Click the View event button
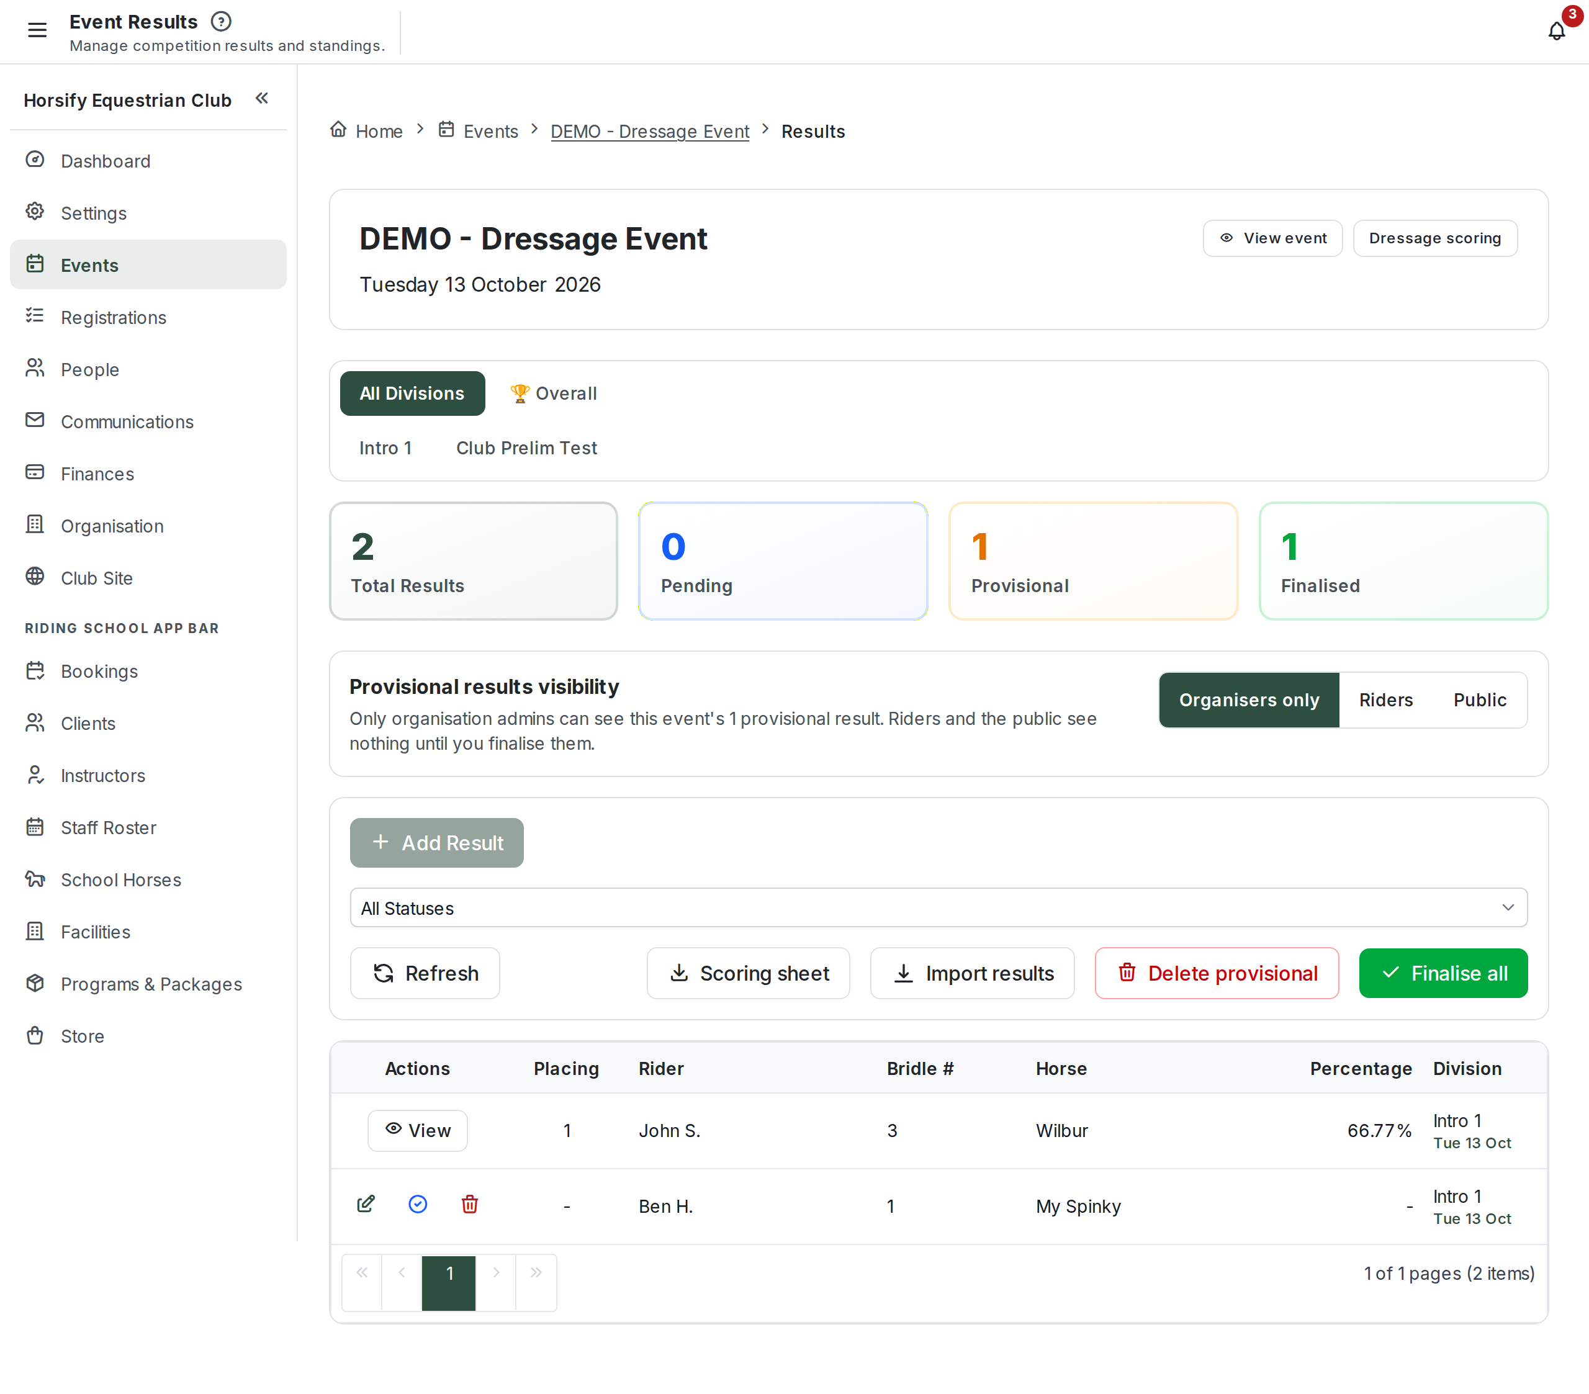The height and width of the screenshot is (1394, 1589). coord(1272,238)
